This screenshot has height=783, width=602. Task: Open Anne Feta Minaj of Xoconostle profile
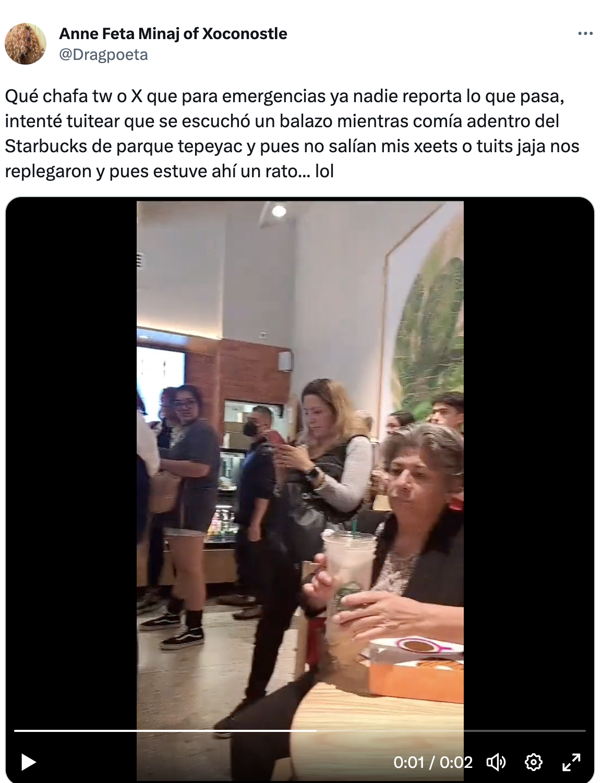pyautogui.click(x=173, y=33)
